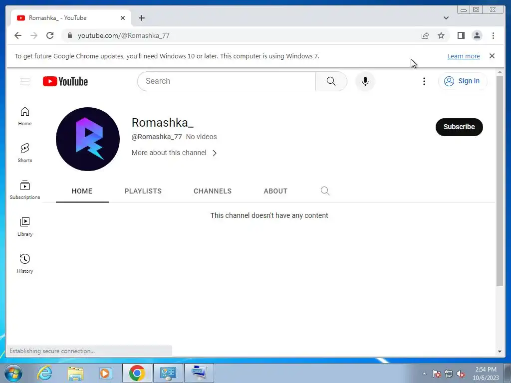This screenshot has width=511, height=383.
Task: Dismiss the Chrome update notification bar
Action: point(492,56)
